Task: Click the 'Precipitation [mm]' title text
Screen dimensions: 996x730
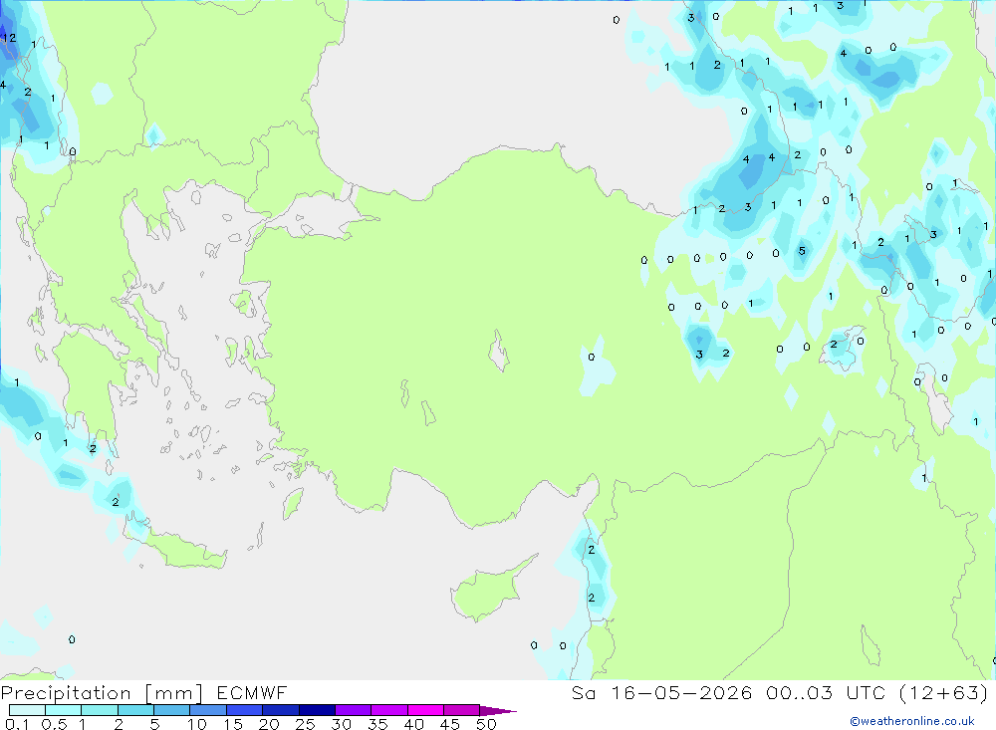Action: point(102,693)
